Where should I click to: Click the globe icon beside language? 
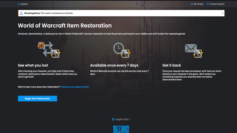113,119
